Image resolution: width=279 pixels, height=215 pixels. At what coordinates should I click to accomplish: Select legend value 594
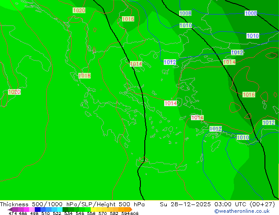(x=125, y=213)
